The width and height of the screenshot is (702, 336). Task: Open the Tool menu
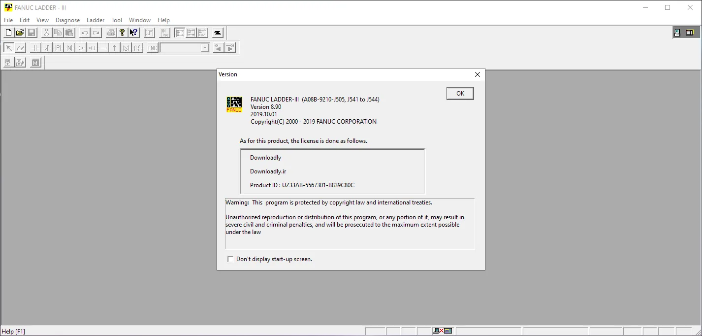[x=117, y=20]
